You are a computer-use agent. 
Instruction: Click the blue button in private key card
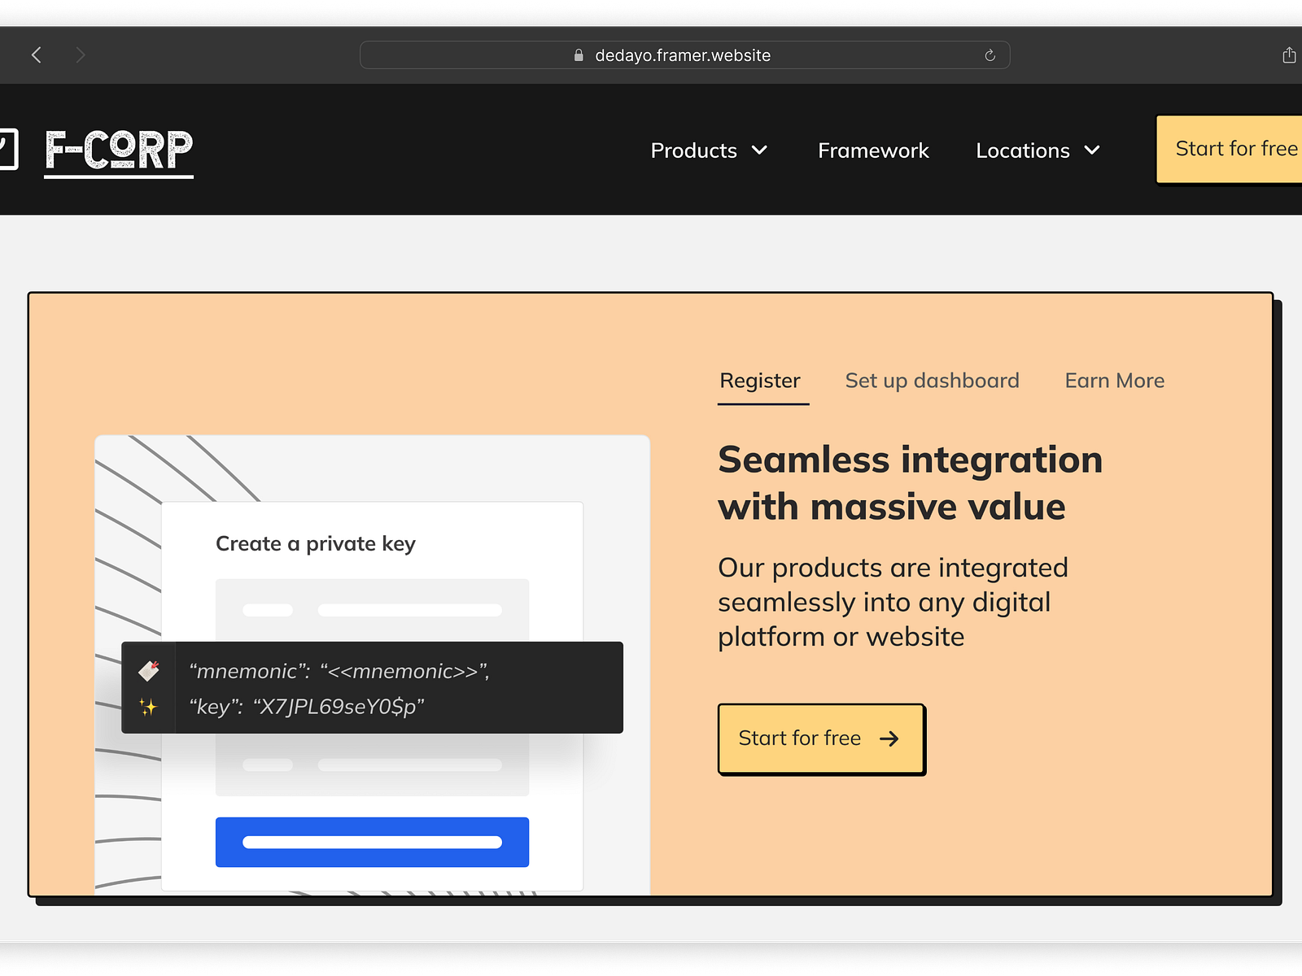tap(372, 842)
